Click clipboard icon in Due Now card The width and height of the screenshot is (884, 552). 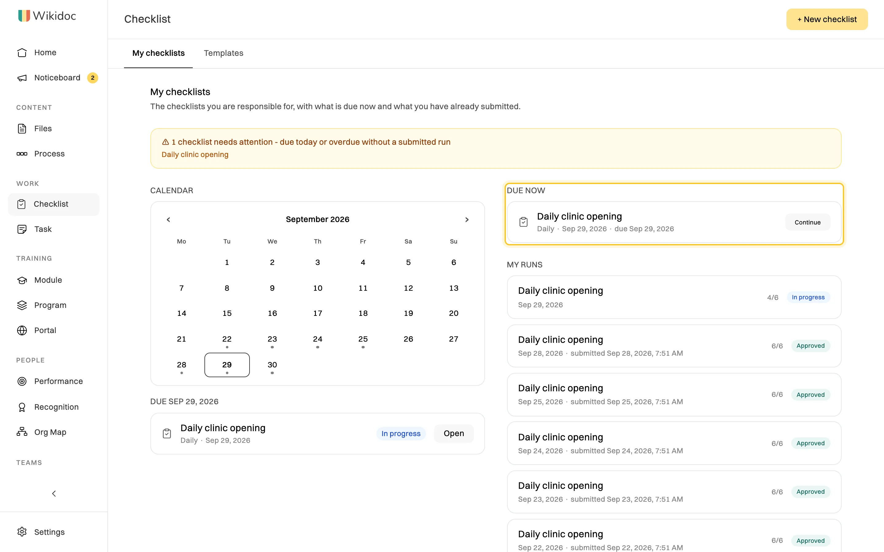pyautogui.click(x=523, y=222)
